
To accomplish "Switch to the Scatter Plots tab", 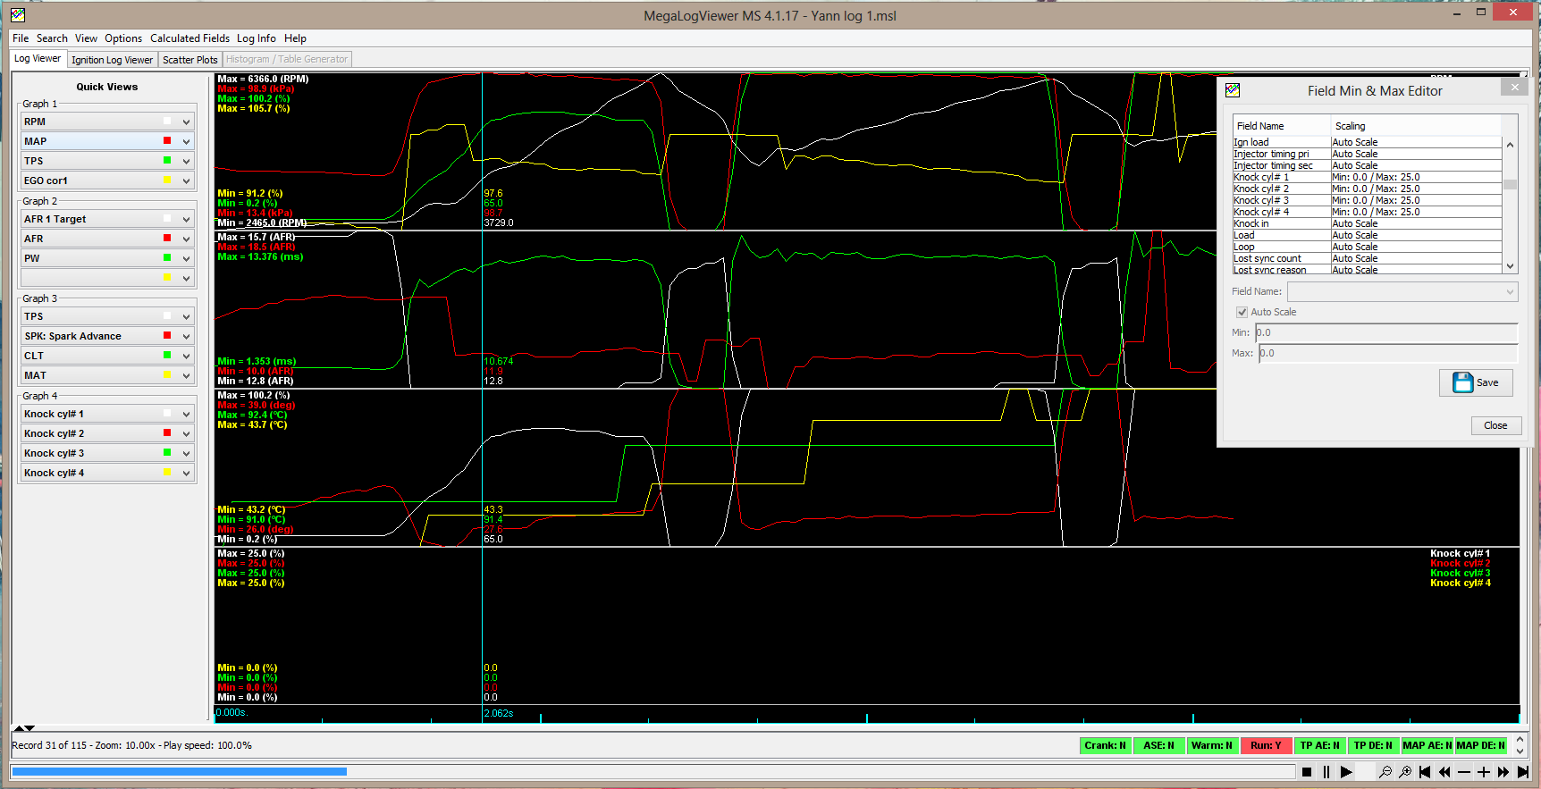I will click(x=189, y=60).
